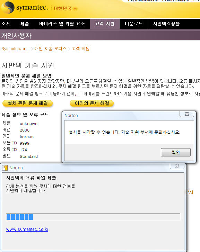The width and height of the screenshot is (200, 252).
Task: Select the language value 'korean'
Action: (x=27, y=137)
